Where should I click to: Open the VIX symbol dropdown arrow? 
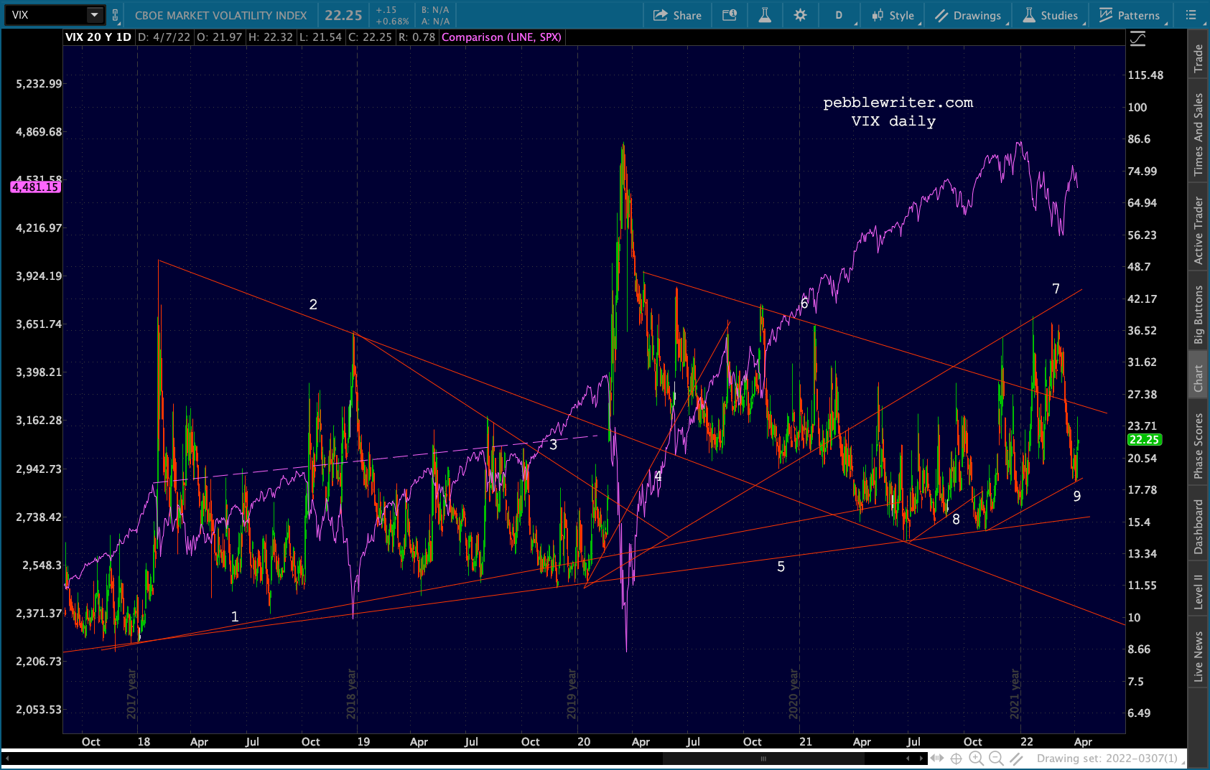[x=94, y=15]
